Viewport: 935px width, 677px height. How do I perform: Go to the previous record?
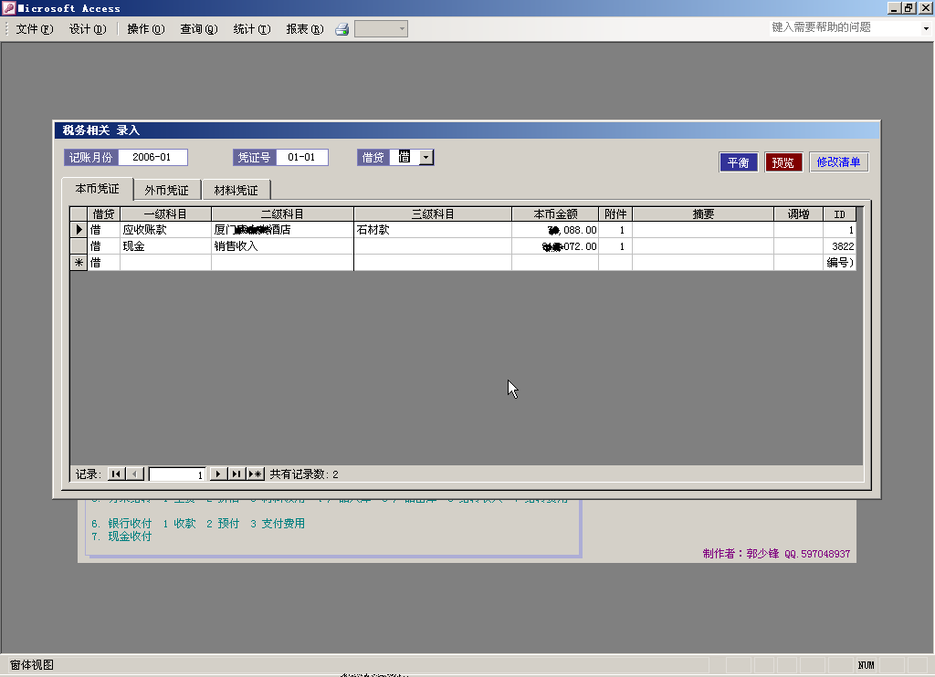click(135, 474)
